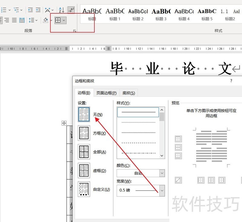Screen dimensions: 242x222
Task: Apply the 标题 1 style
Action: coord(115,14)
